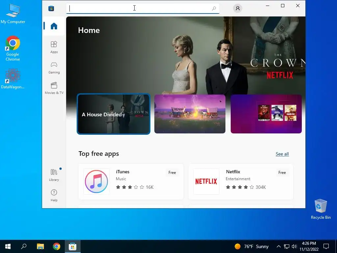Screen dimensions: 337x253
Task: Click inside the Store search box
Action: [x=143, y=8]
